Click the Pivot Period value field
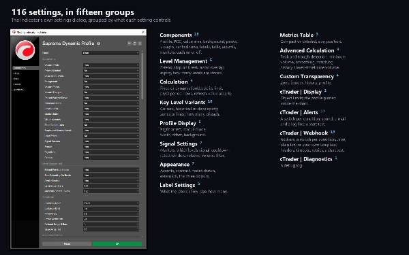The height and width of the screenshot is (255, 409). [111, 214]
